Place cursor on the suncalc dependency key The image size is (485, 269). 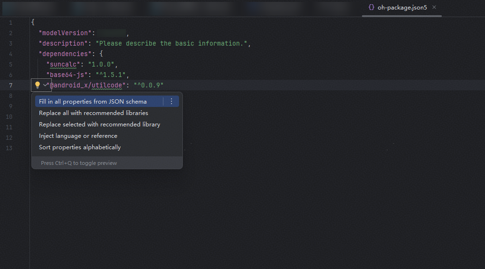click(x=63, y=64)
